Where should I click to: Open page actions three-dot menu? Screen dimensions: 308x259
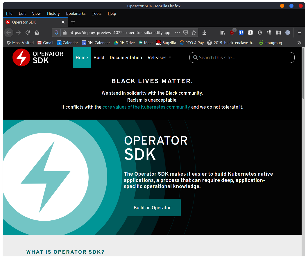tap(177, 33)
